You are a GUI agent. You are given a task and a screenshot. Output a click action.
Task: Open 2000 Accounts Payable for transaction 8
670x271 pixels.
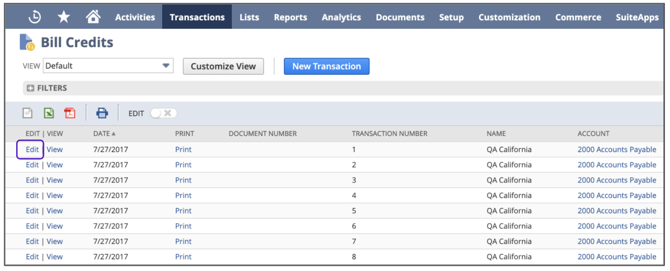tap(616, 257)
